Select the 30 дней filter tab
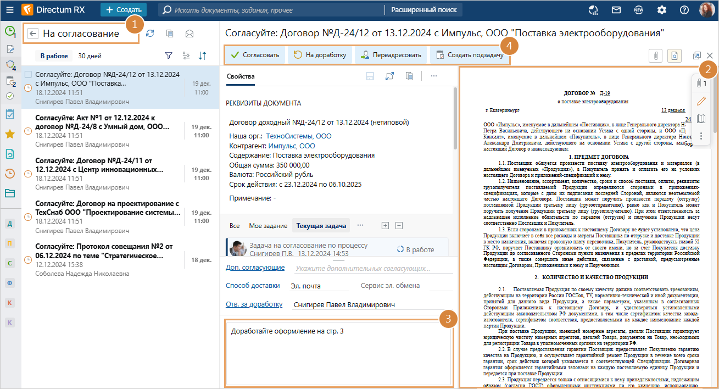The width and height of the screenshot is (719, 389). point(90,56)
